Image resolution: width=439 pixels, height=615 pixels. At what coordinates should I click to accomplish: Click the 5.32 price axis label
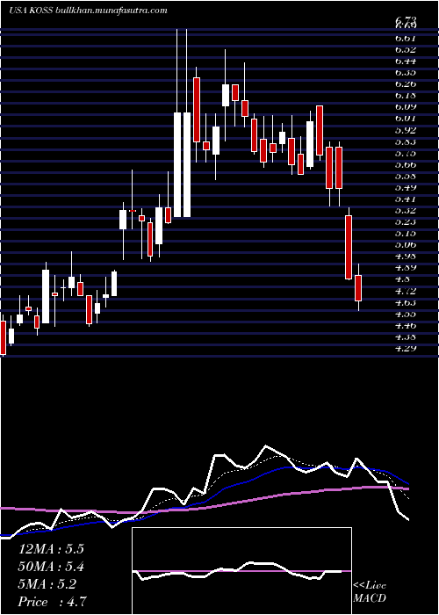coord(406,210)
